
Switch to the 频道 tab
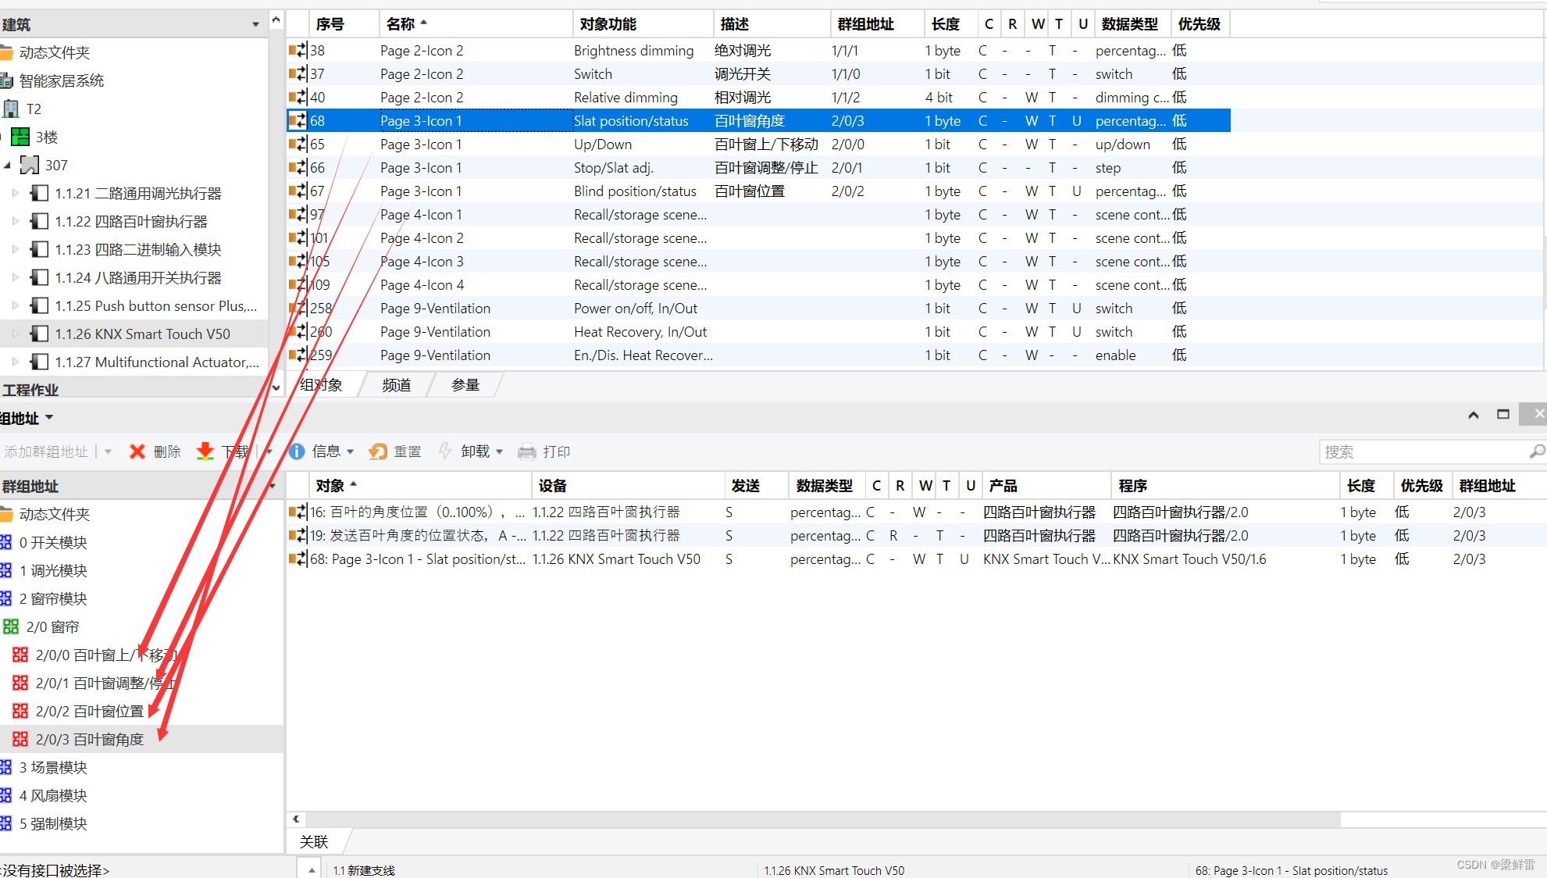coord(396,385)
